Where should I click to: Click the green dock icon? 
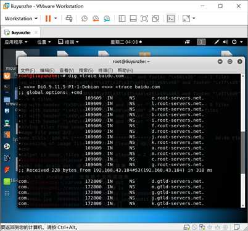click(x=7, y=181)
